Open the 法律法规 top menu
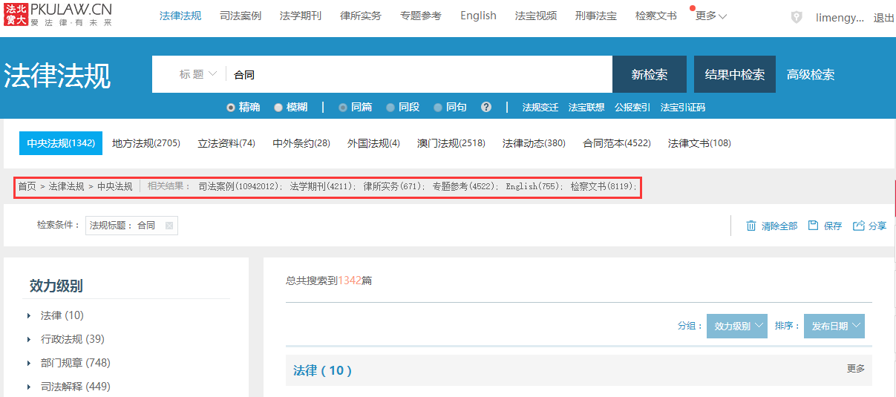896x397 pixels. (x=180, y=16)
